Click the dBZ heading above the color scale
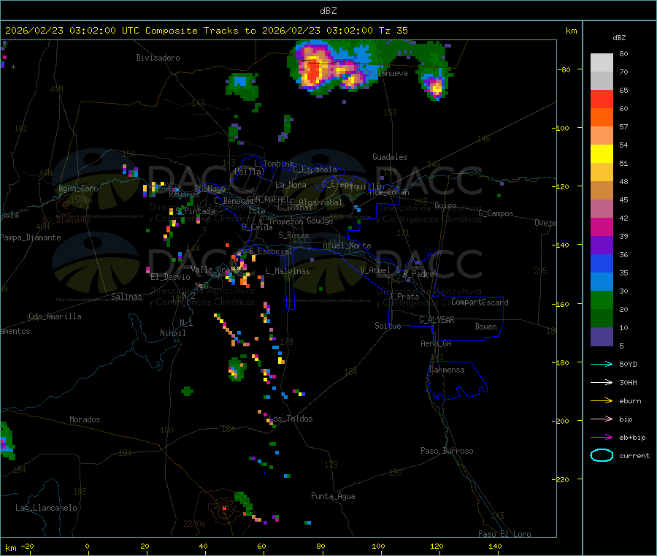This screenshot has height=556, width=657. 619,38
